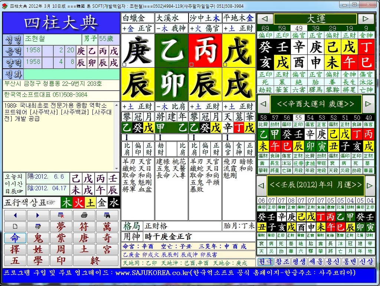Click the 木 green color swatch
The image size is (380, 286).
(67, 203)
